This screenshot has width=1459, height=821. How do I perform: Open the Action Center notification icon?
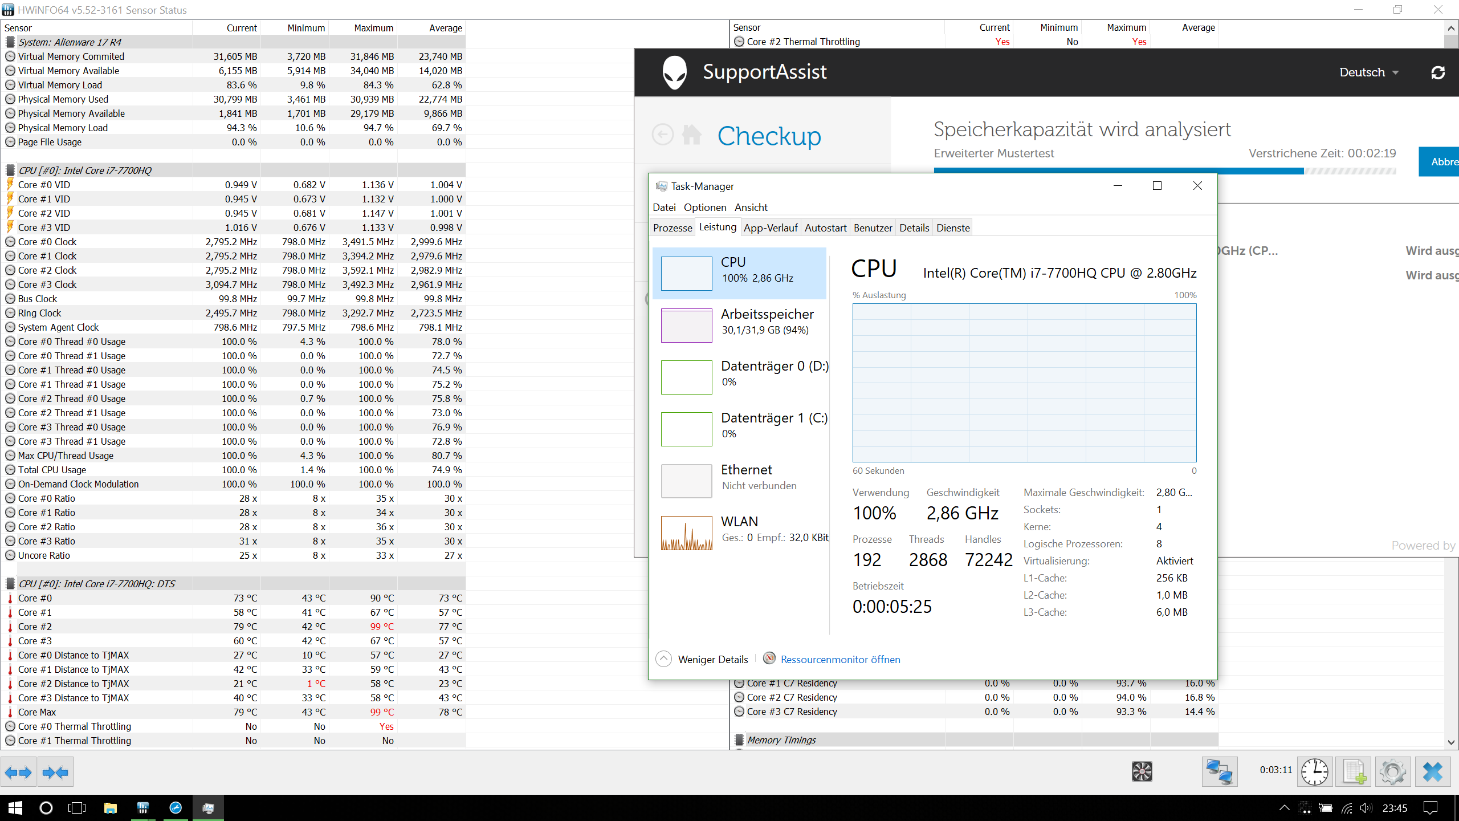1431,808
